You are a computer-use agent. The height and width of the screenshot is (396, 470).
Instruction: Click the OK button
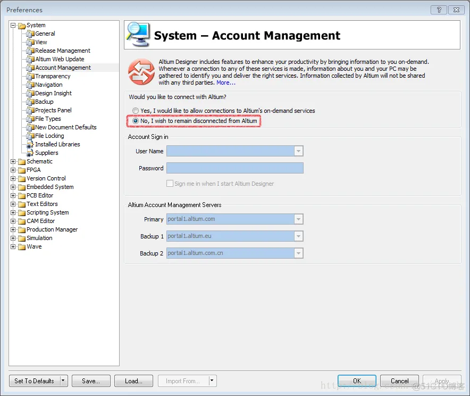pos(357,381)
